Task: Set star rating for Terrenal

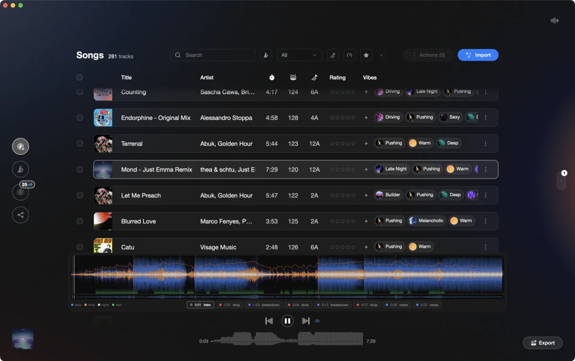Action: [x=342, y=143]
